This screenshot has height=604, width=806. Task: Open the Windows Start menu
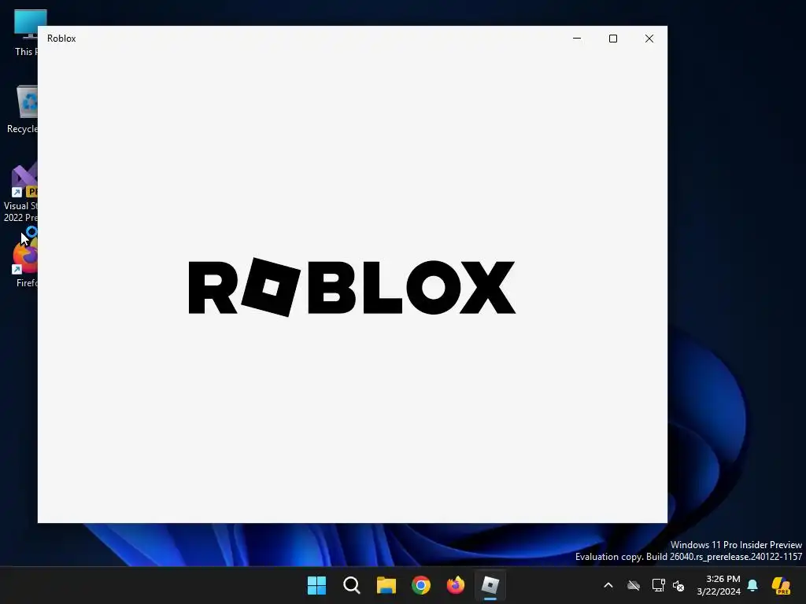click(x=316, y=585)
